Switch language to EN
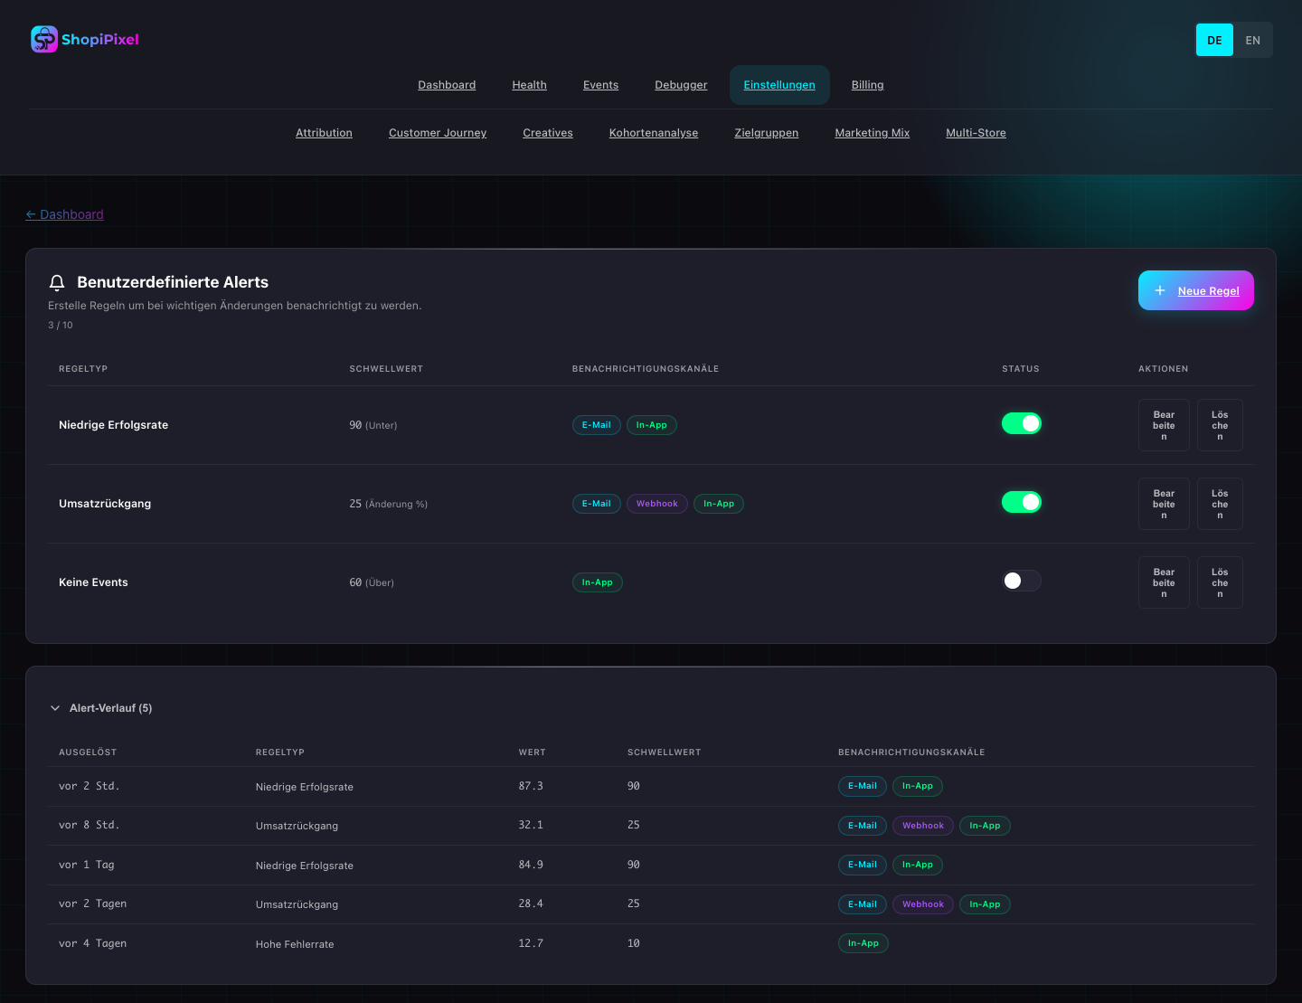1302x1003 pixels. tap(1252, 40)
